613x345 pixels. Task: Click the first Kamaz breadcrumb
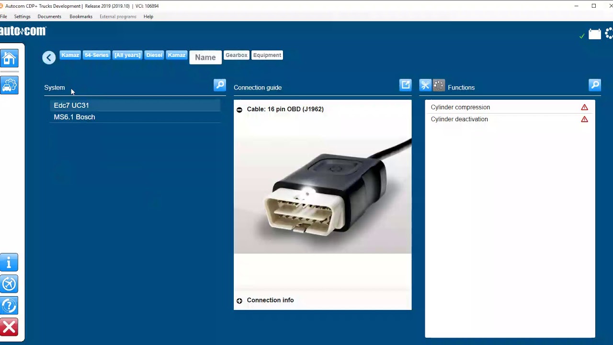pyautogui.click(x=70, y=55)
